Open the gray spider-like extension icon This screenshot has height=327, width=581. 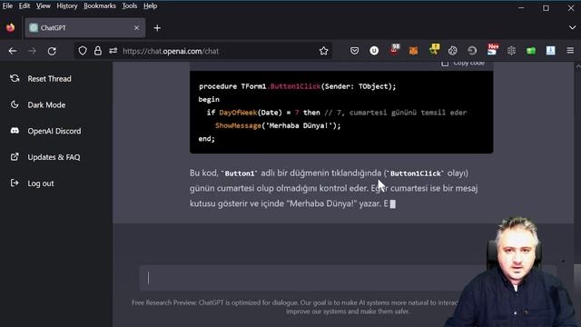click(511, 51)
